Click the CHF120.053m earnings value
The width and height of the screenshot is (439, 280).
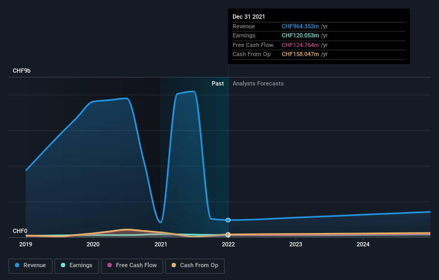(x=300, y=35)
